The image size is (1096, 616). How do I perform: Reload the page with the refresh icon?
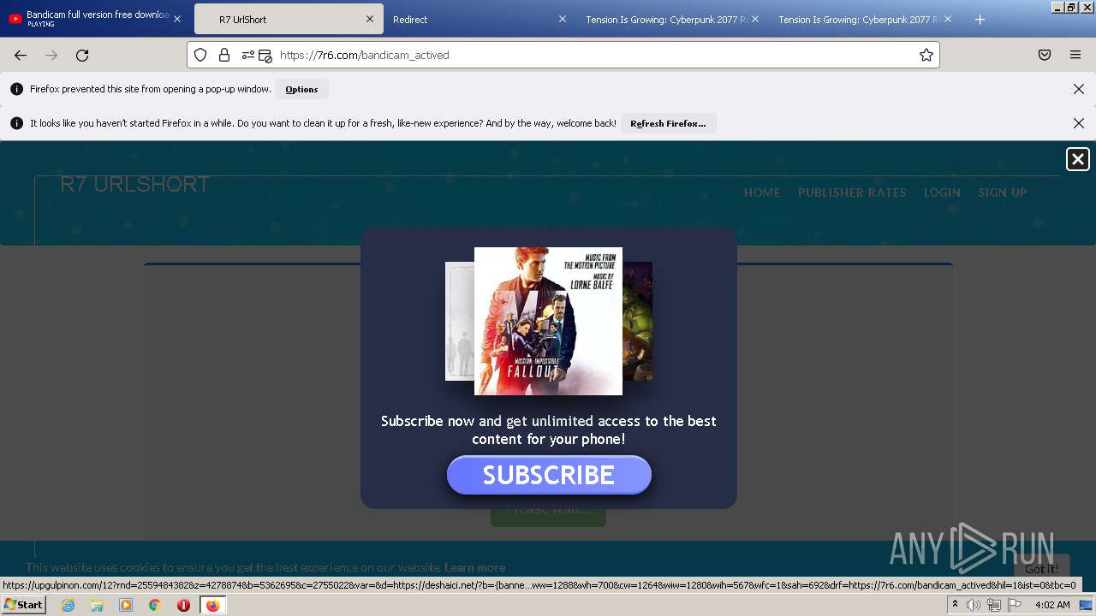(x=82, y=55)
